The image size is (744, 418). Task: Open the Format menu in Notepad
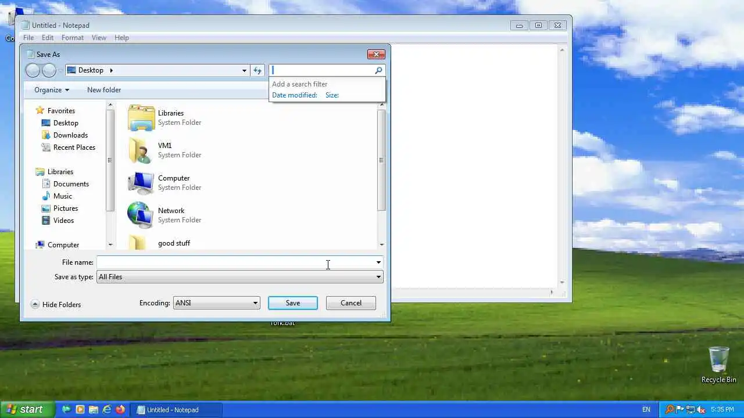73,38
